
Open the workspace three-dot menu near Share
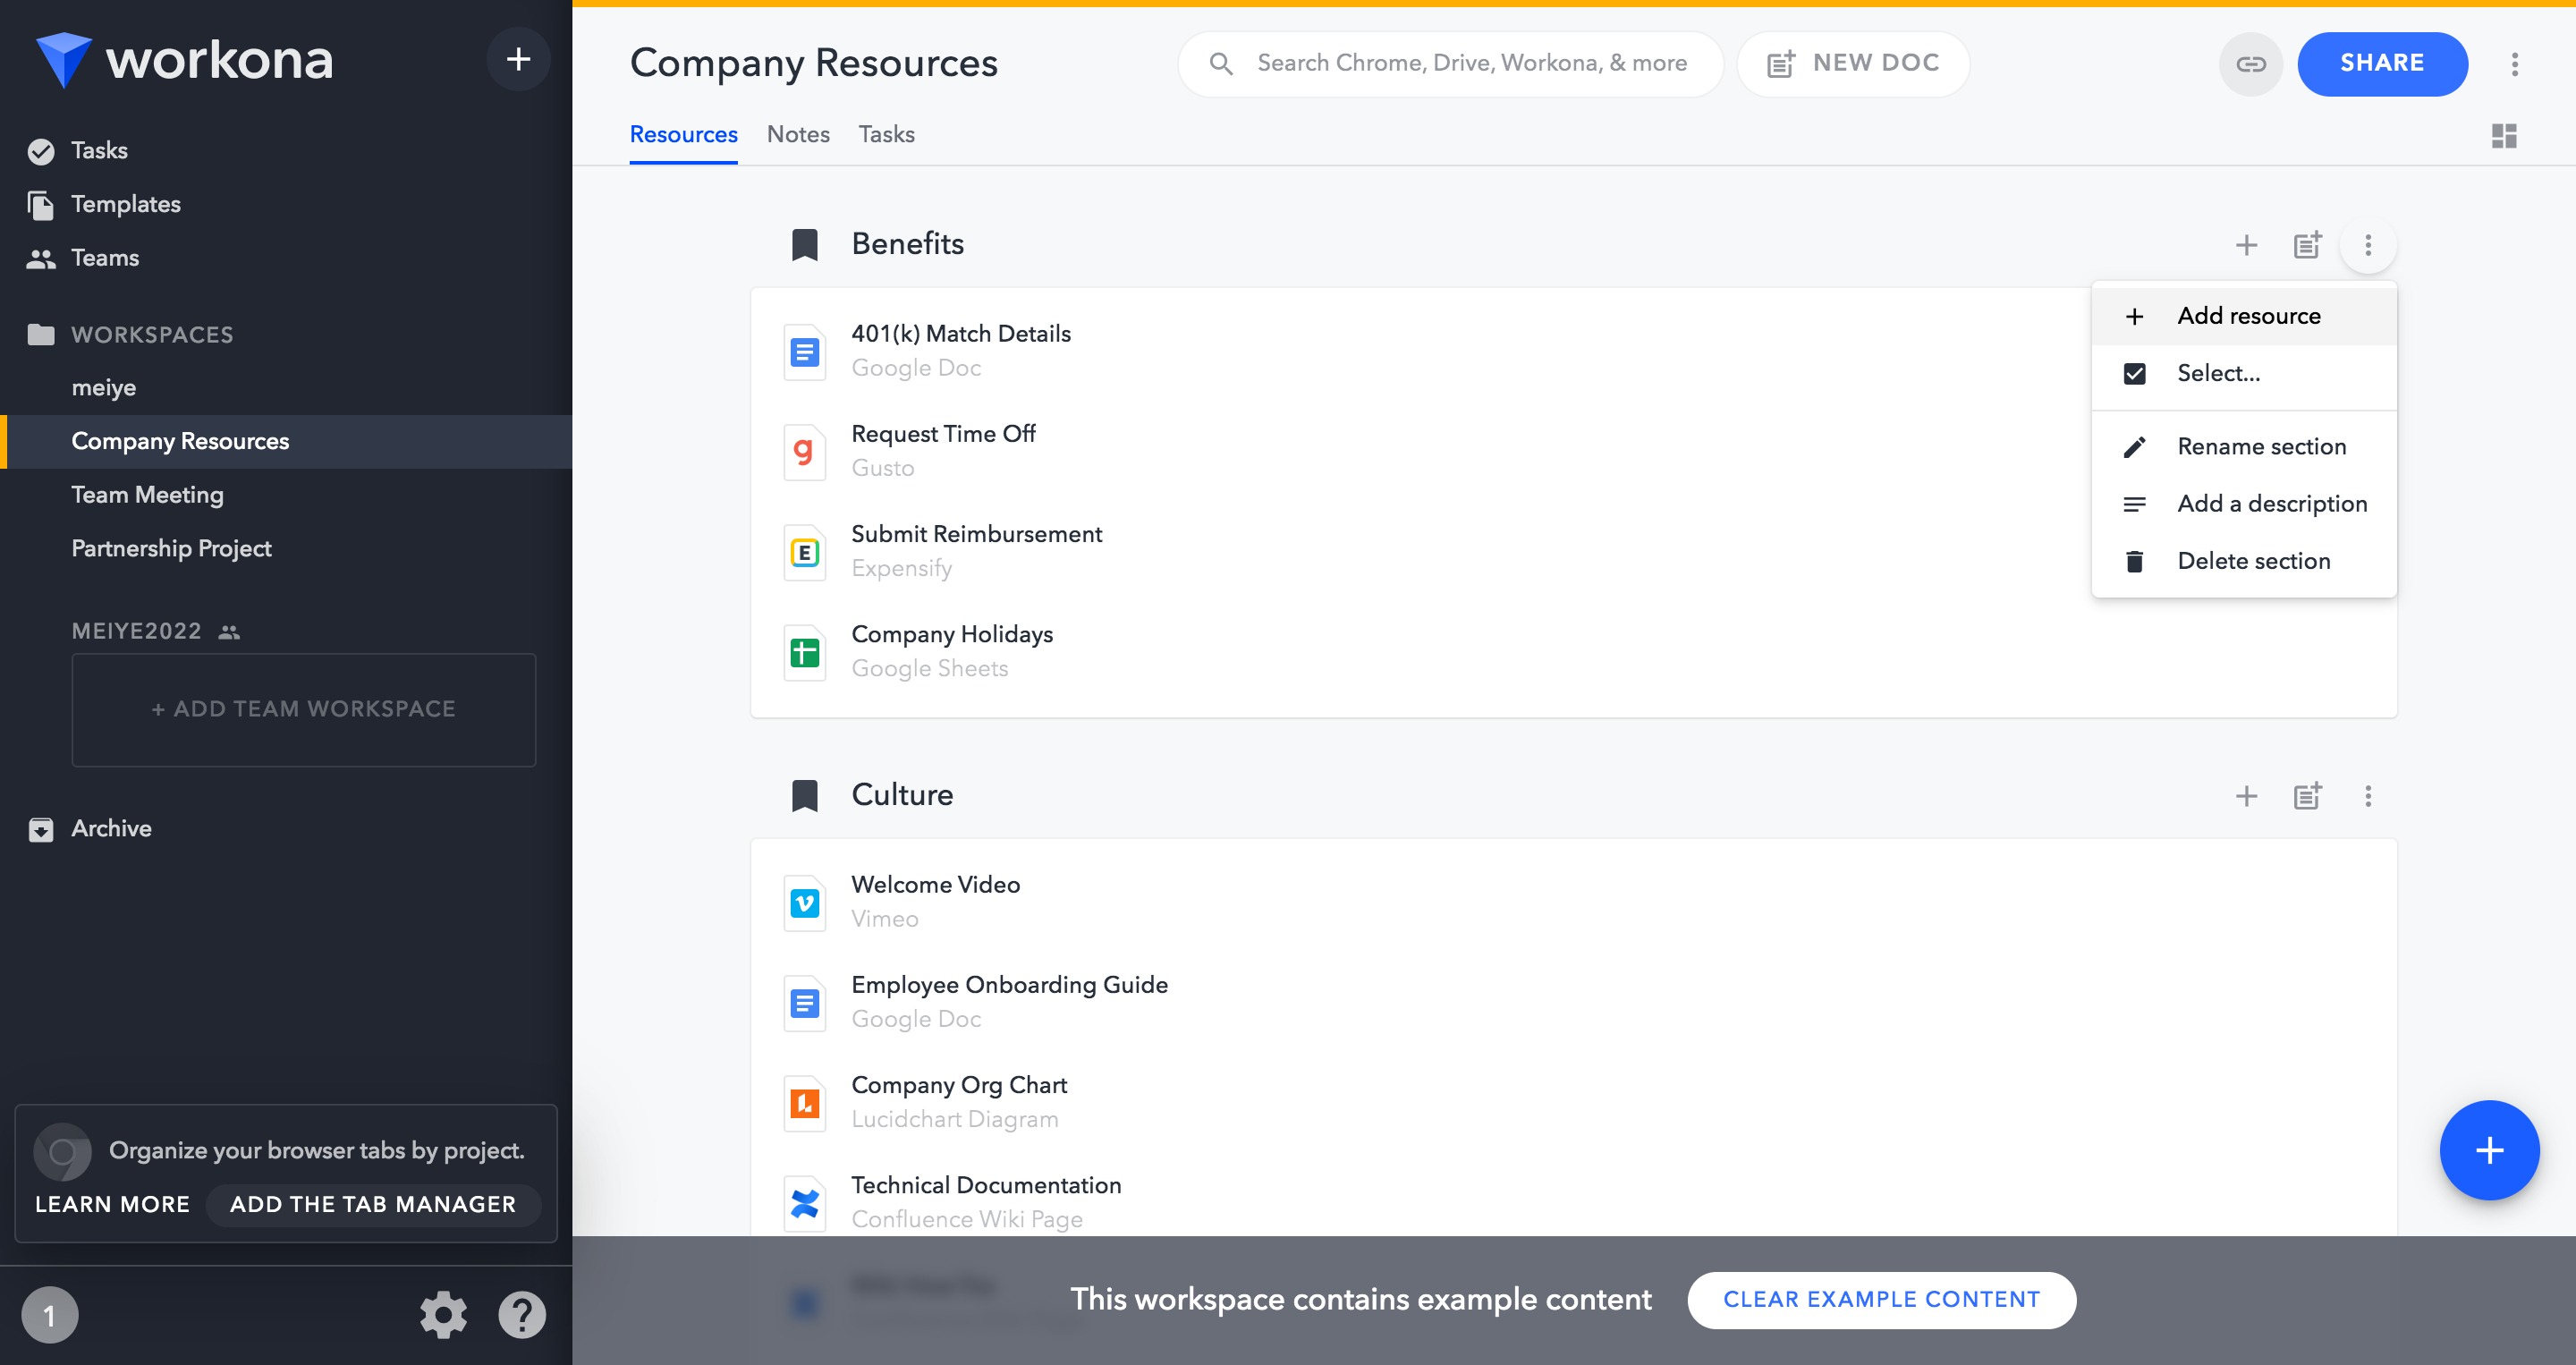(x=2514, y=64)
